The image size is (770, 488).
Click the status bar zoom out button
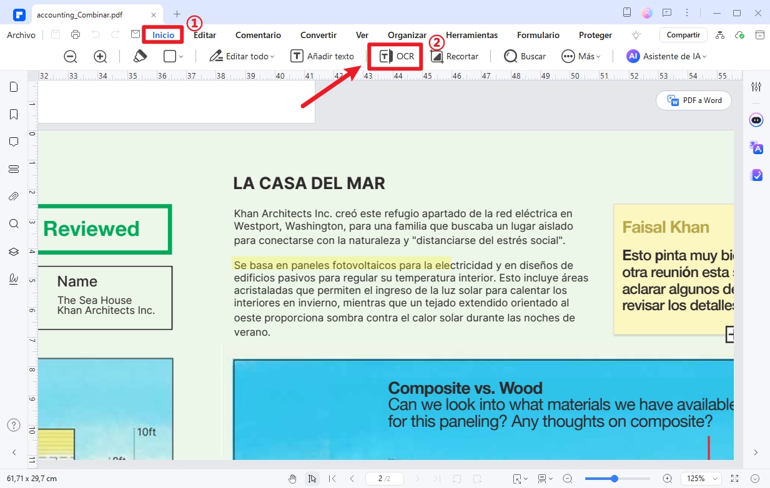pos(568,479)
